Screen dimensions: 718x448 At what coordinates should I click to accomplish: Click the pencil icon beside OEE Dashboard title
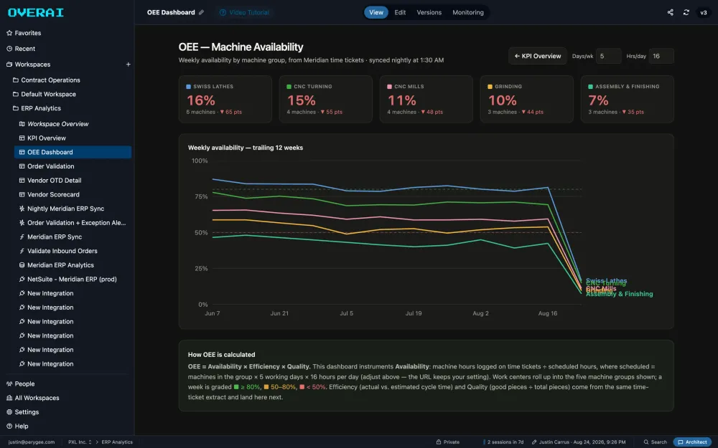tap(201, 12)
